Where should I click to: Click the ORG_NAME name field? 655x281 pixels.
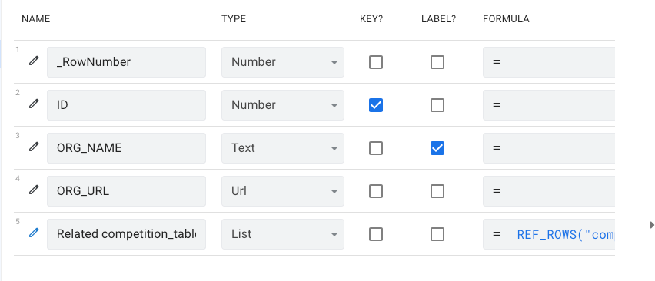pyautogui.click(x=126, y=148)
